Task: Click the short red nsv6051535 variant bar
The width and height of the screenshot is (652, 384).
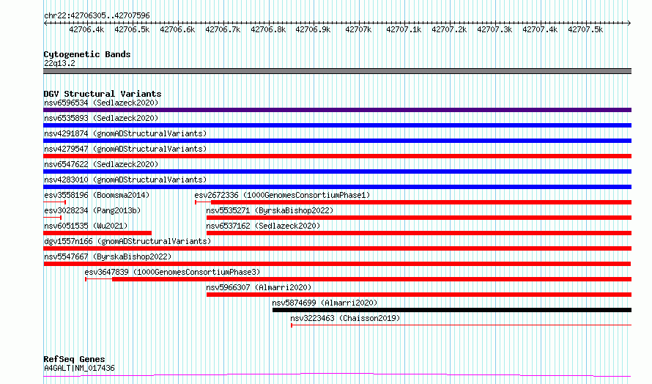Action: 97,233
